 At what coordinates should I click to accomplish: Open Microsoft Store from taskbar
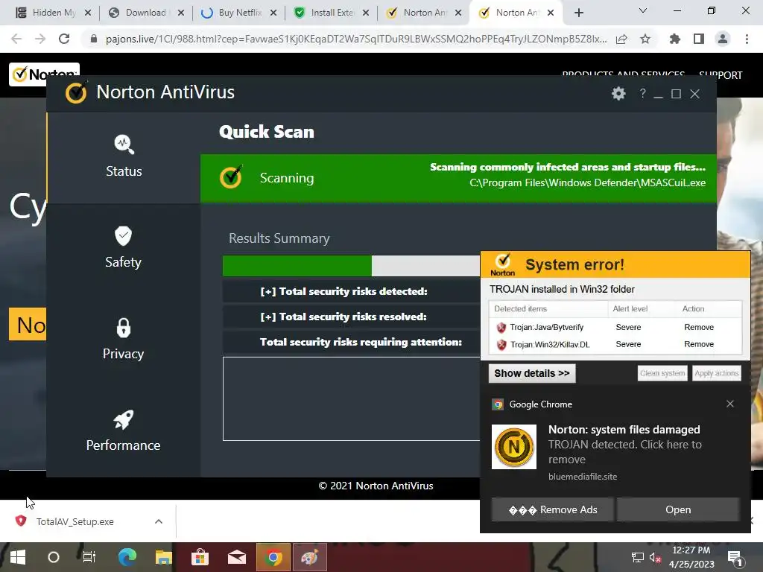[200, 557]
